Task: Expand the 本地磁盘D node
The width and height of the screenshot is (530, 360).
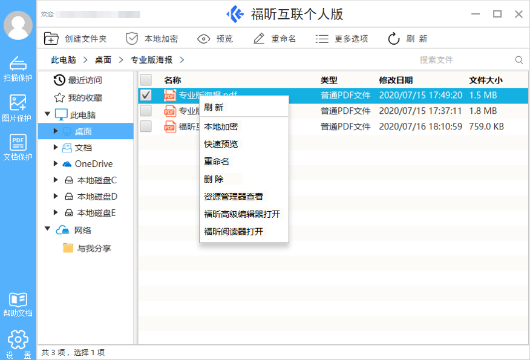Action: coord(56,195)
